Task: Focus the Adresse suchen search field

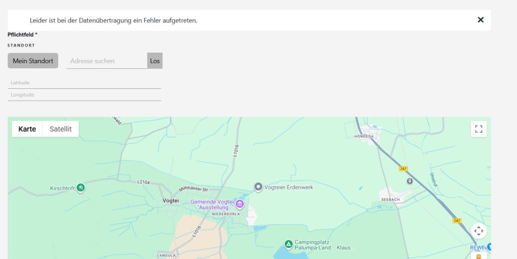Action: [107, 61]
